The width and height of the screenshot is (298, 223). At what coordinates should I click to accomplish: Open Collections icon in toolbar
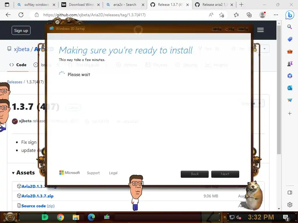click(249, 15)
